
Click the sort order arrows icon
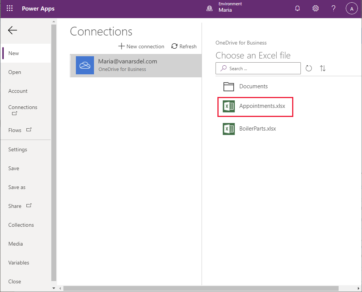coord(323,68)
